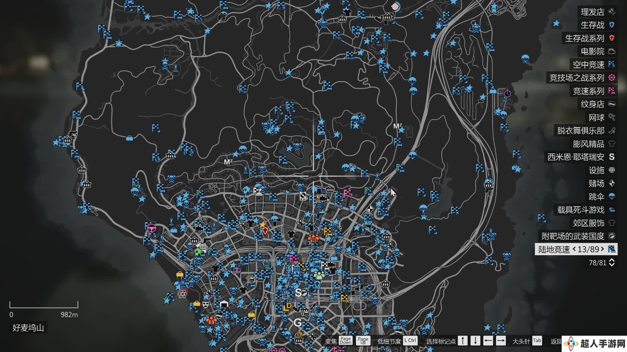The width and height of the screenshot is (627, 352).
Task: Select 载具死斗游戏 in the legend
Action: 586,210
